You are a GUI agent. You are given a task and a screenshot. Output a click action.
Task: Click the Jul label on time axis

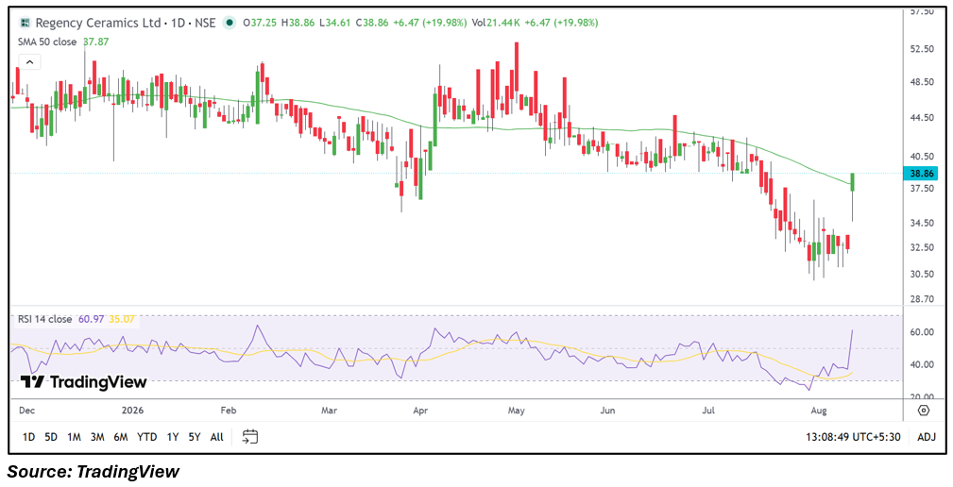pyautogui.click(x=708, y=411)
